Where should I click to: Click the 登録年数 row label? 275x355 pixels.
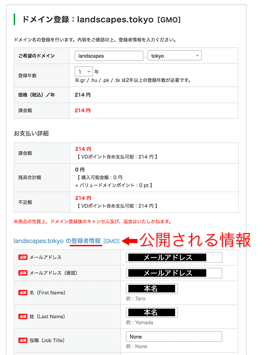tap(27, 75)
